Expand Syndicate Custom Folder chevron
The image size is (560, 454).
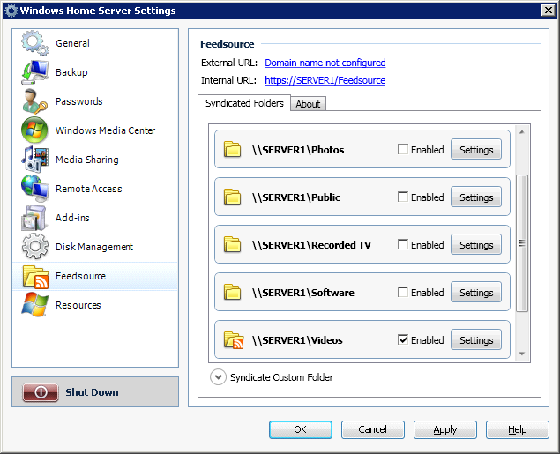tap(218, 377)
